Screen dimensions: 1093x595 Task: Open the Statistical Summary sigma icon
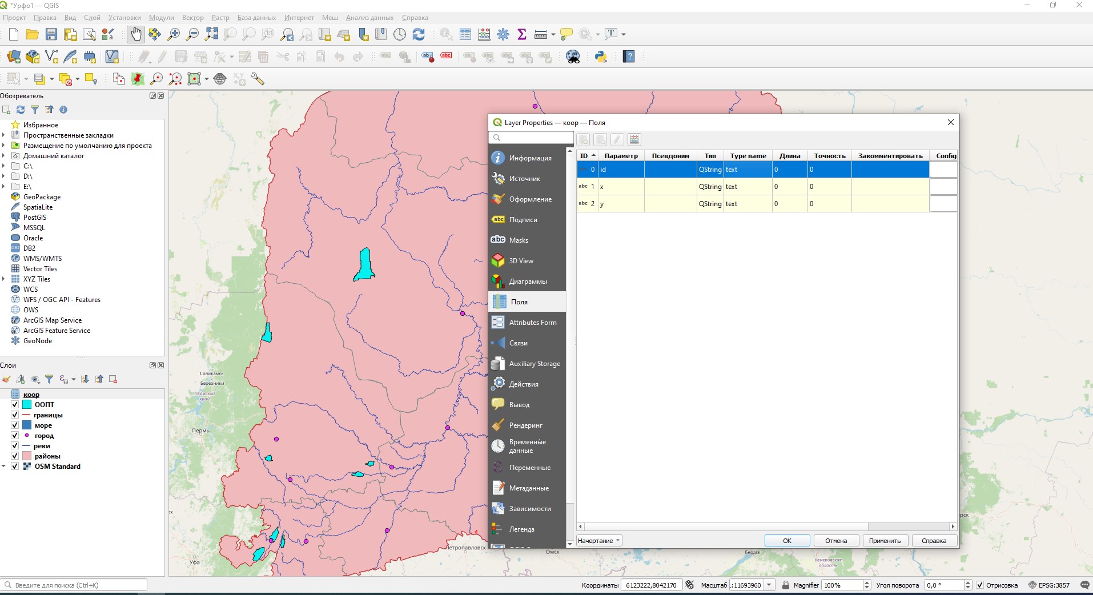tap(521, 34)
